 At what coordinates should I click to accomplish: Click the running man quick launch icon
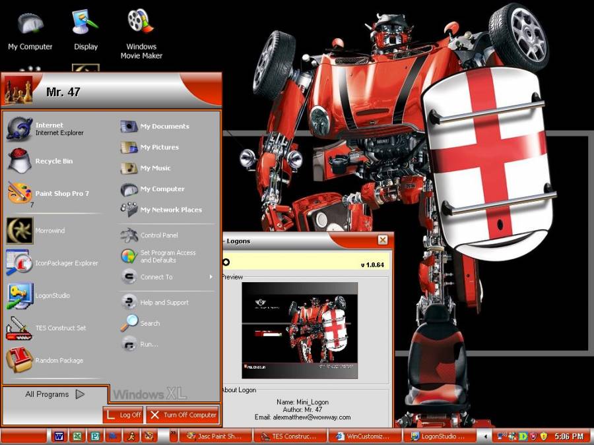pos(131,436)
